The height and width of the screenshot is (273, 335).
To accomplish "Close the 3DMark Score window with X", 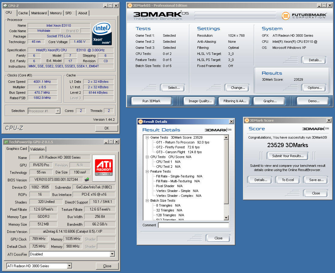I will [x=329, y=120].
